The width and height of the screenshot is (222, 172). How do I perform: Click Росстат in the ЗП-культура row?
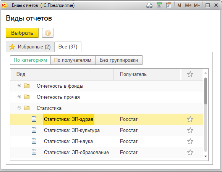tap(129, 130)
